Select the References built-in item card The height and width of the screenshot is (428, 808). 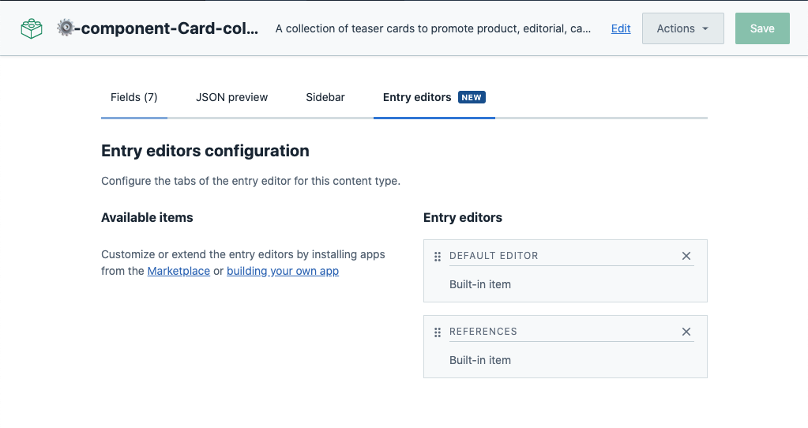coord(565,359)
